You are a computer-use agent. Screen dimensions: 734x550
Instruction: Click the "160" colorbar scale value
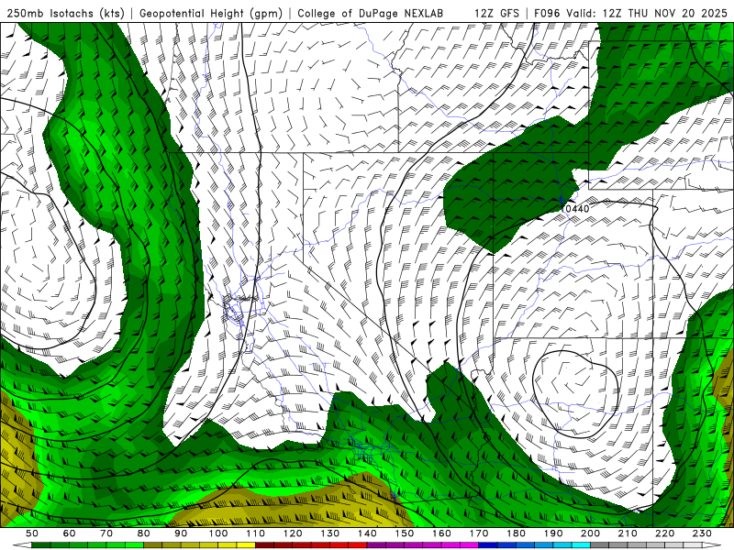coord(442,533)
